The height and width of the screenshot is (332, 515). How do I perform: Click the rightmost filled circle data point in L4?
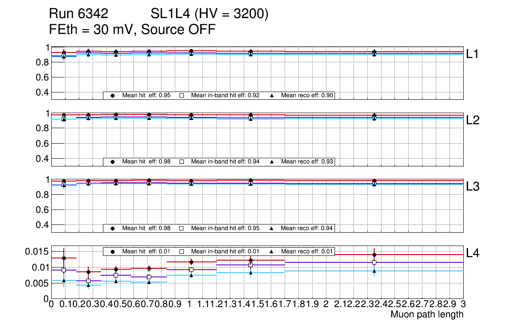click(x=374, y=255)
